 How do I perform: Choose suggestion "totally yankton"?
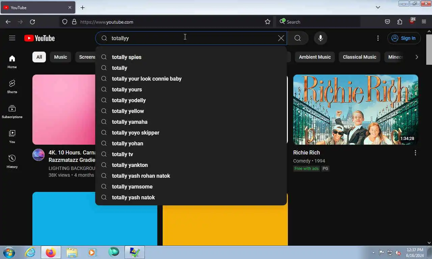[191, 165]
